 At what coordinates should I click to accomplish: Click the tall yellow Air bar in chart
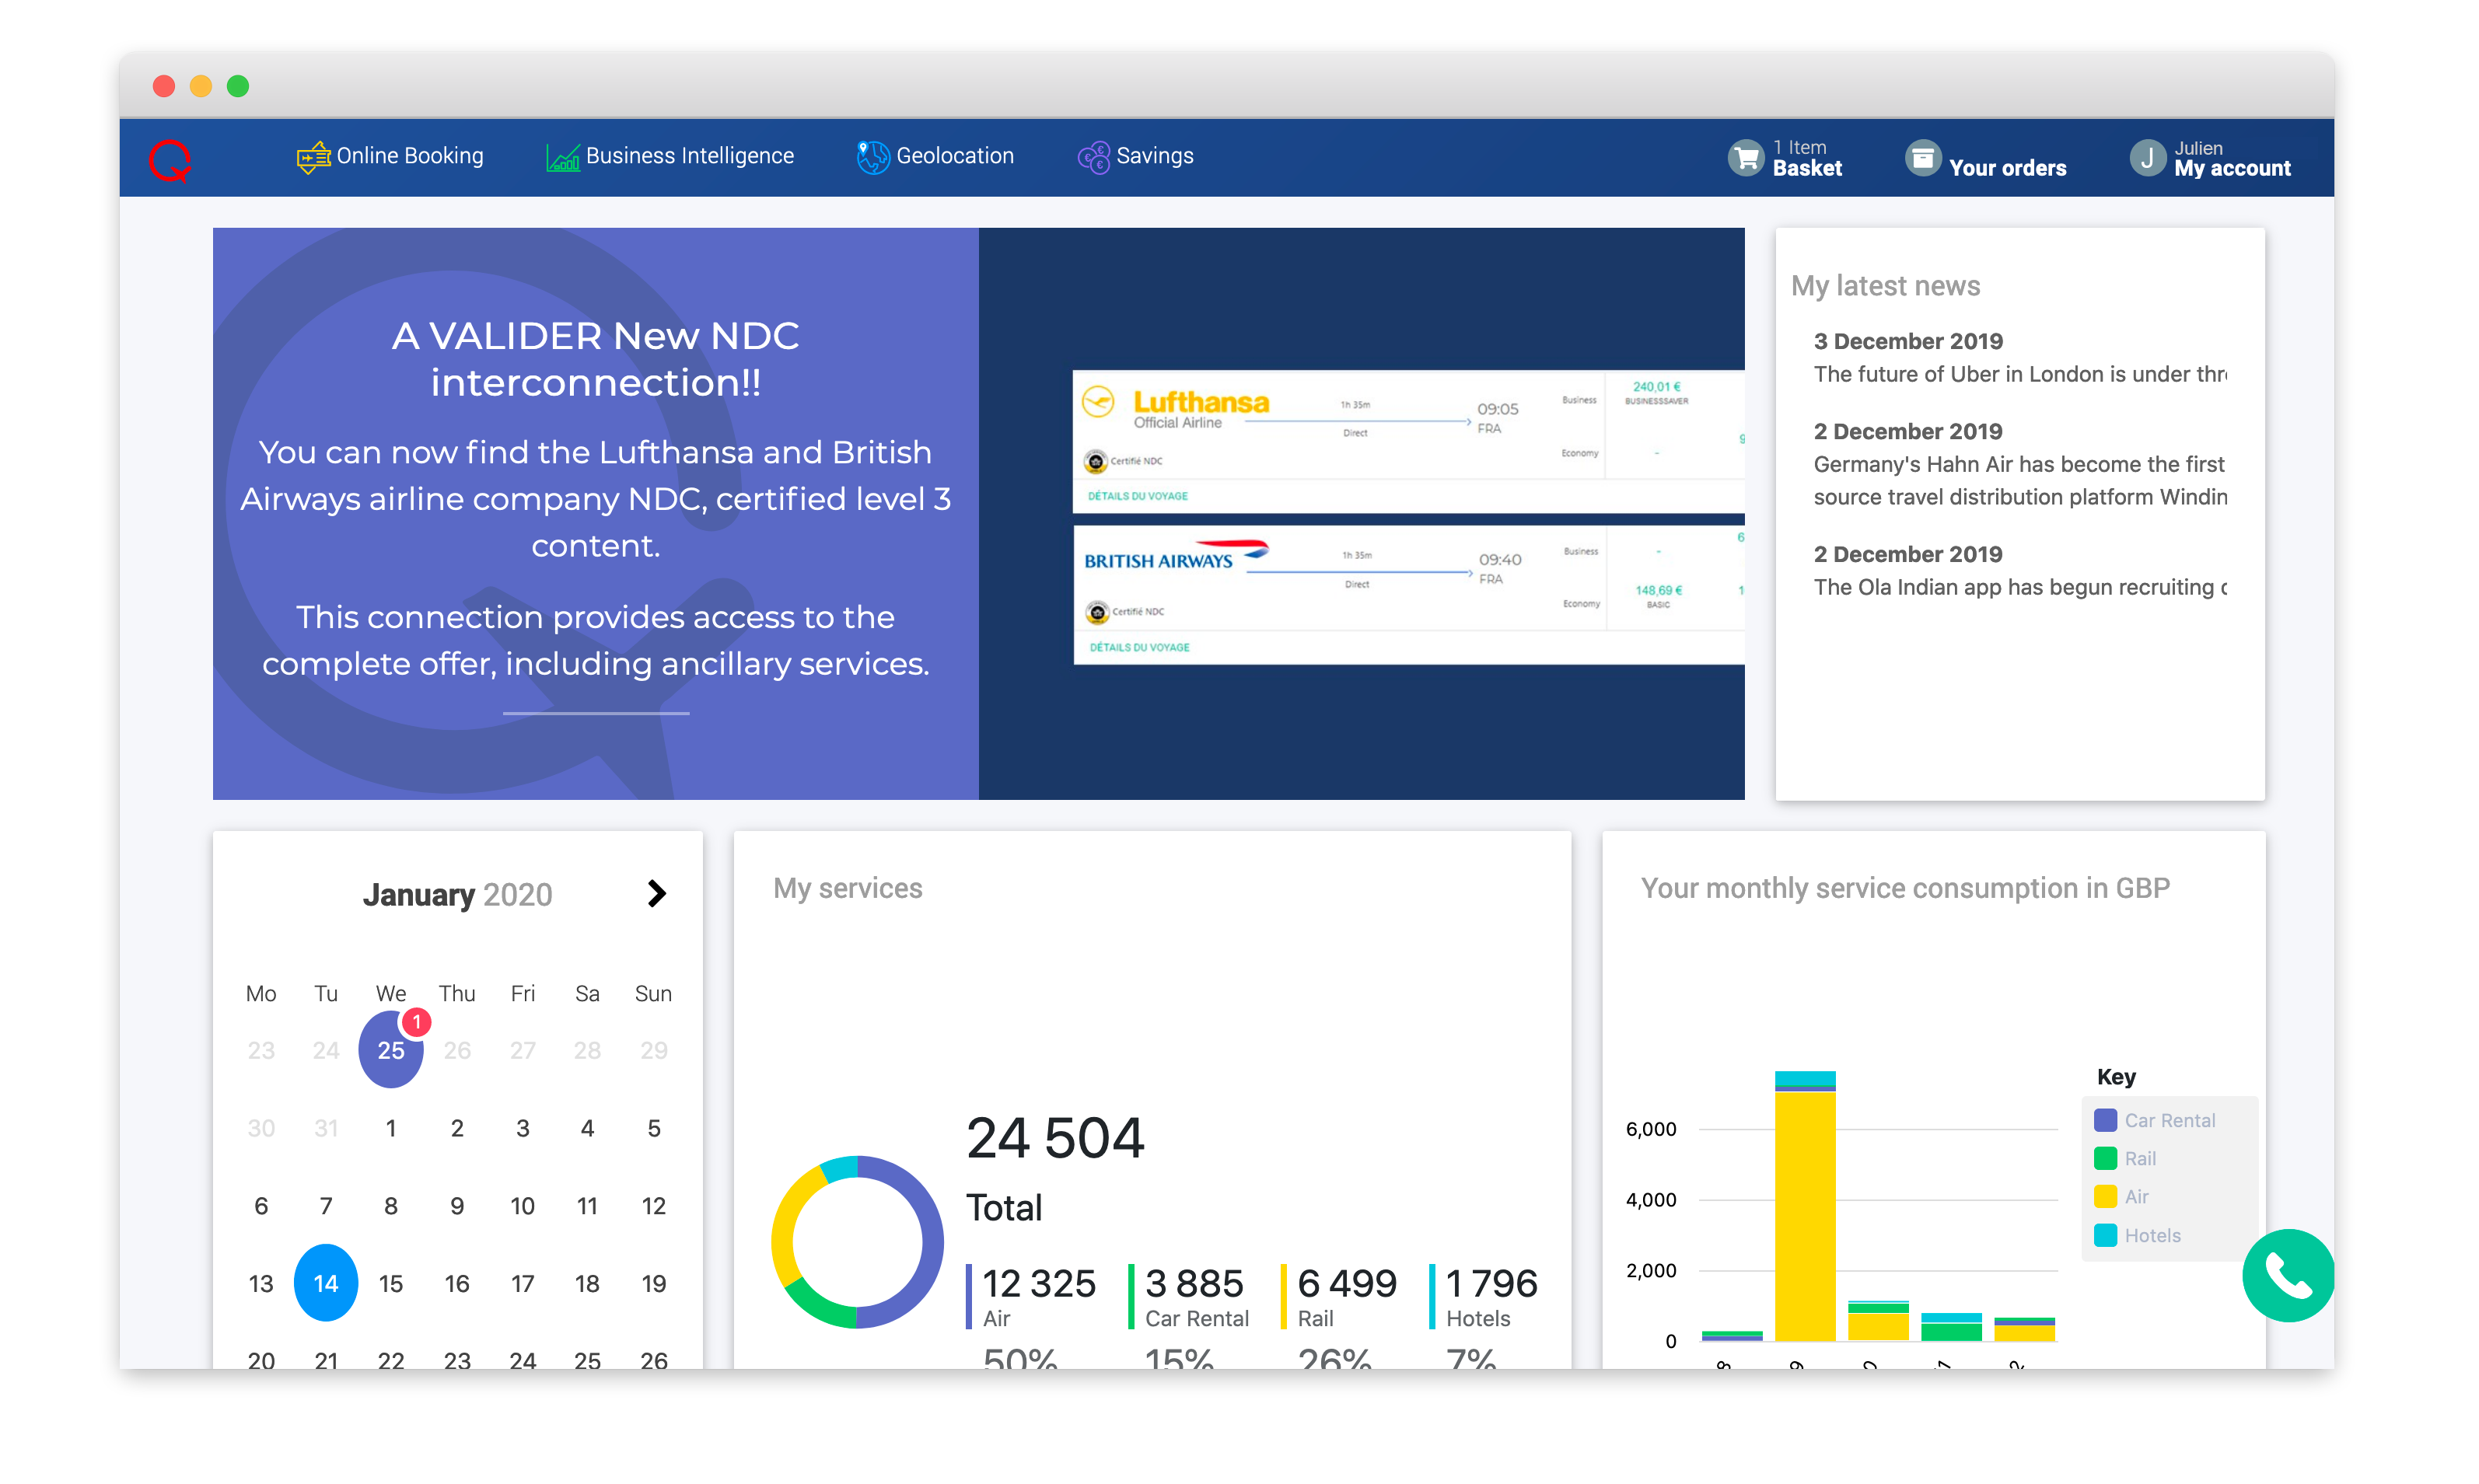[1805, 1215]
